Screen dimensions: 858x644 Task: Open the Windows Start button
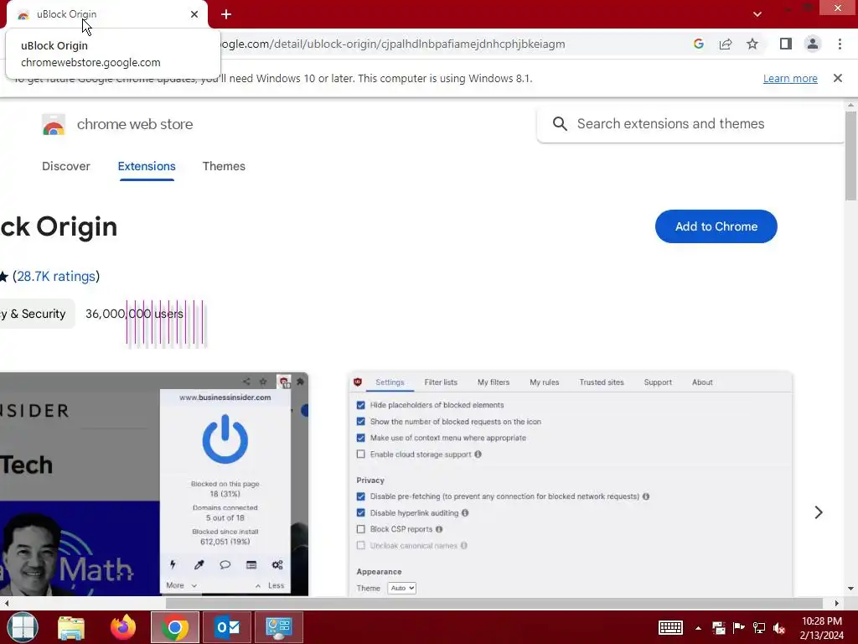click(23, 627)
